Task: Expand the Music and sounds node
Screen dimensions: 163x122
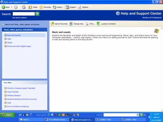Action: coord(5,35)
